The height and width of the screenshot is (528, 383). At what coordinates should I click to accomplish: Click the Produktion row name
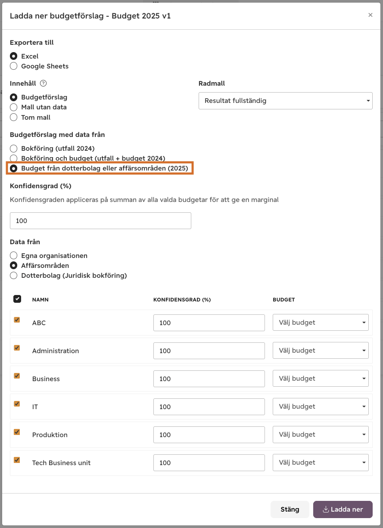pyautogui.click(x=50, y=435)
